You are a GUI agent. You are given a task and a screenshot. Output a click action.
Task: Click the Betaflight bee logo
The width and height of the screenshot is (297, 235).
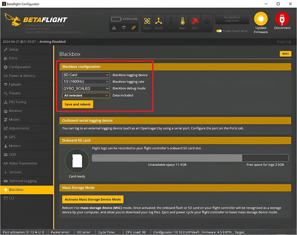click(13, 19)
